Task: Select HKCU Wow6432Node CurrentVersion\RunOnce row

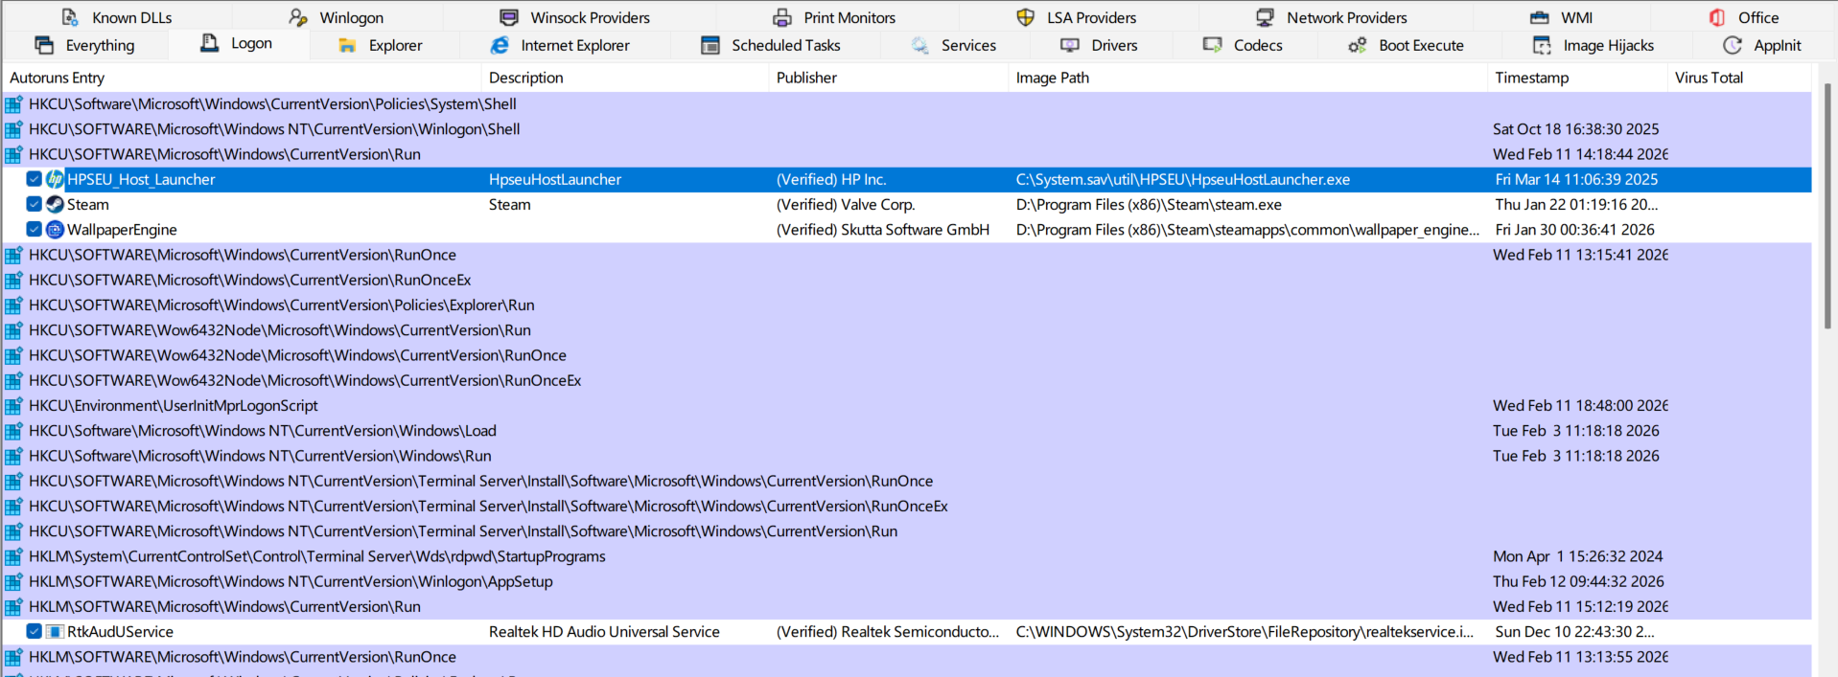Action: (x=907, y=355)
